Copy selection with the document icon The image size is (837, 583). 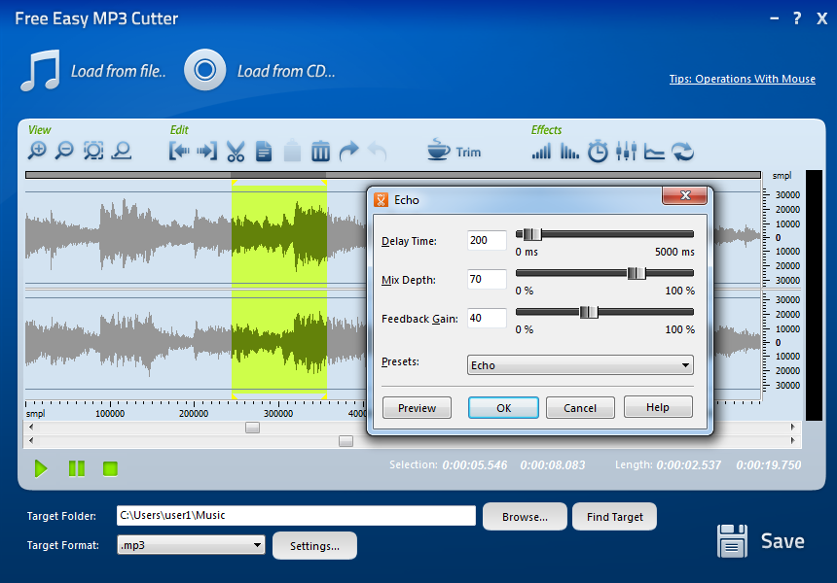click(264, 152)
